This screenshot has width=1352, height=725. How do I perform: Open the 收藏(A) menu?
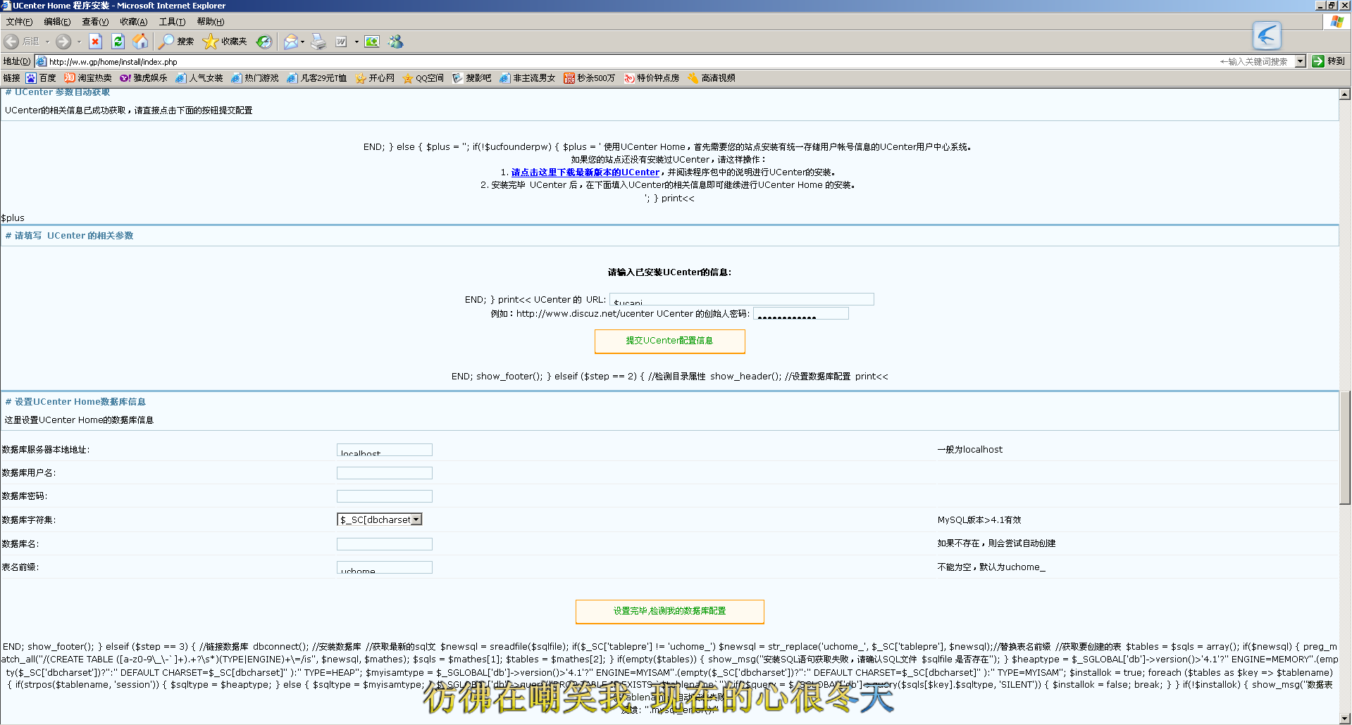click(x=134, y=22)
